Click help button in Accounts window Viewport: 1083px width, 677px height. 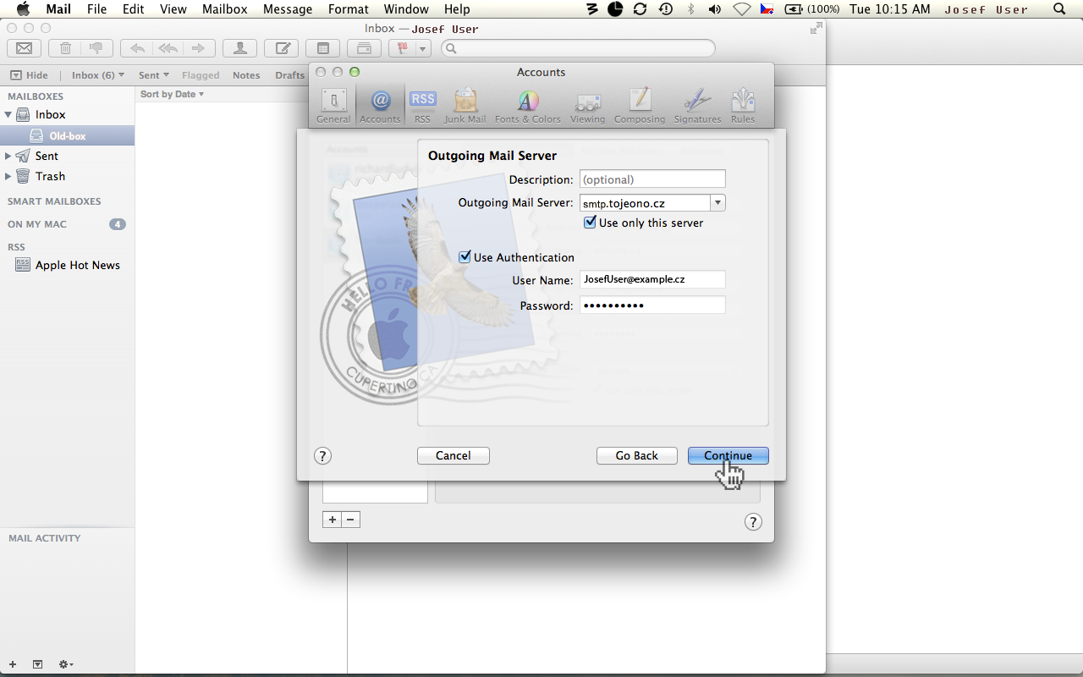(x=753, y=521)
